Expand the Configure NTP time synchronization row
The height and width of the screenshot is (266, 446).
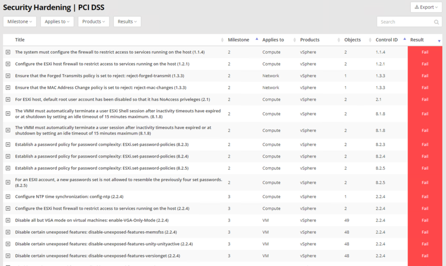click(x=8, y=197)
